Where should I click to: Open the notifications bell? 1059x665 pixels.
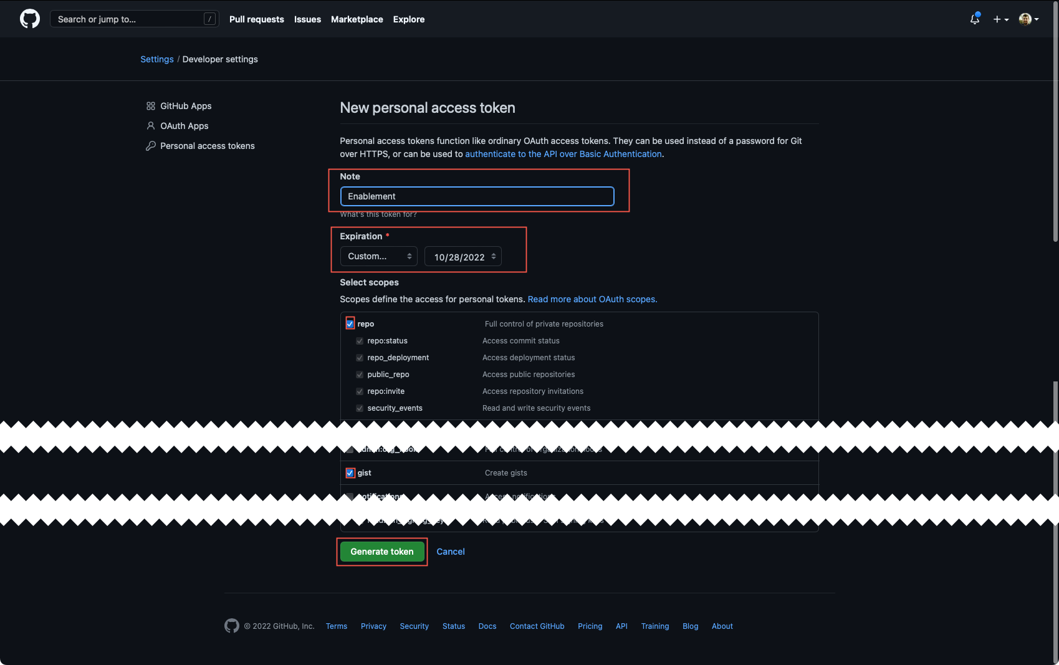(975, 19)
